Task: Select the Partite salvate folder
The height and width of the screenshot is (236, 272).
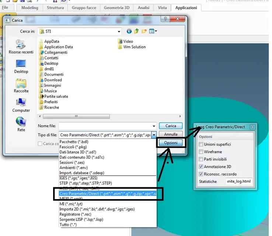Action: [54, 97]
